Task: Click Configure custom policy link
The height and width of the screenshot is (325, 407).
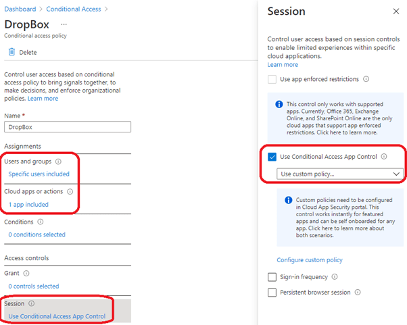Action: (309, 260)
